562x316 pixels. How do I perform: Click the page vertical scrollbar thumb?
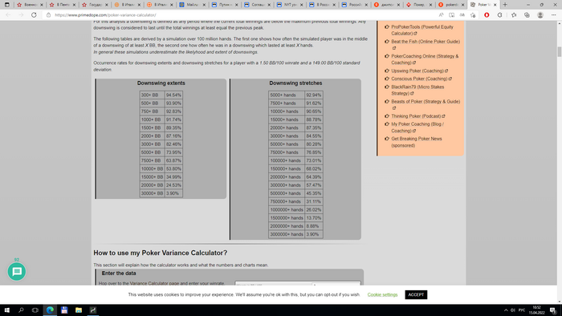click(559, 51)
